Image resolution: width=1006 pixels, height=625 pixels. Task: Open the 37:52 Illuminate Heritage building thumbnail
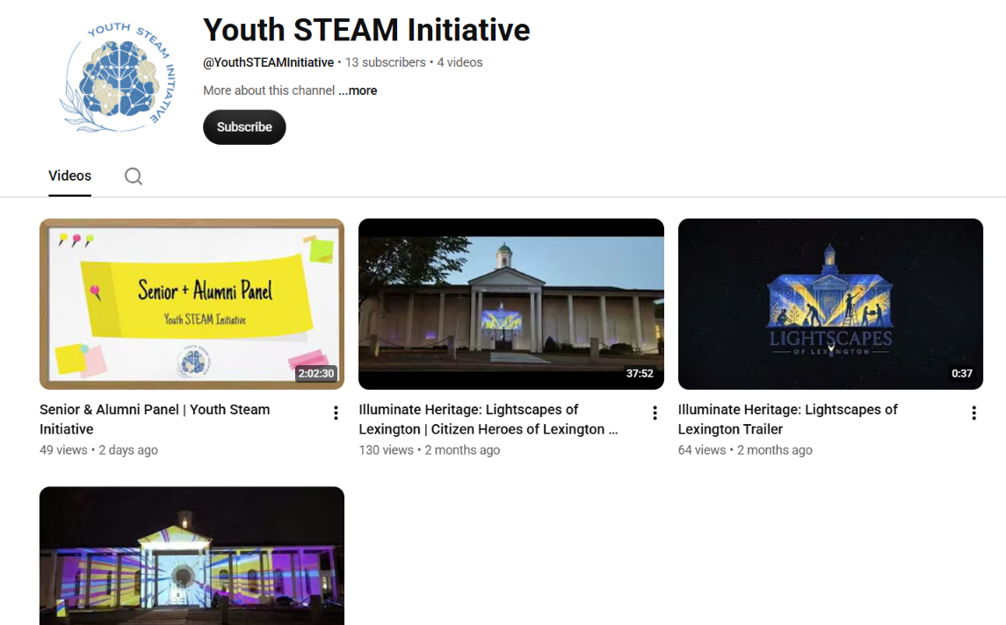coord(511,304)
